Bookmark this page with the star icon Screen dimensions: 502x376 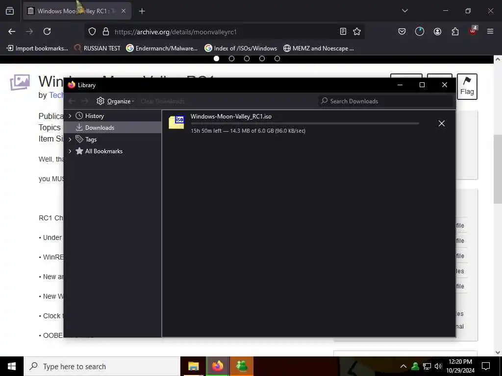pos(357,31)
